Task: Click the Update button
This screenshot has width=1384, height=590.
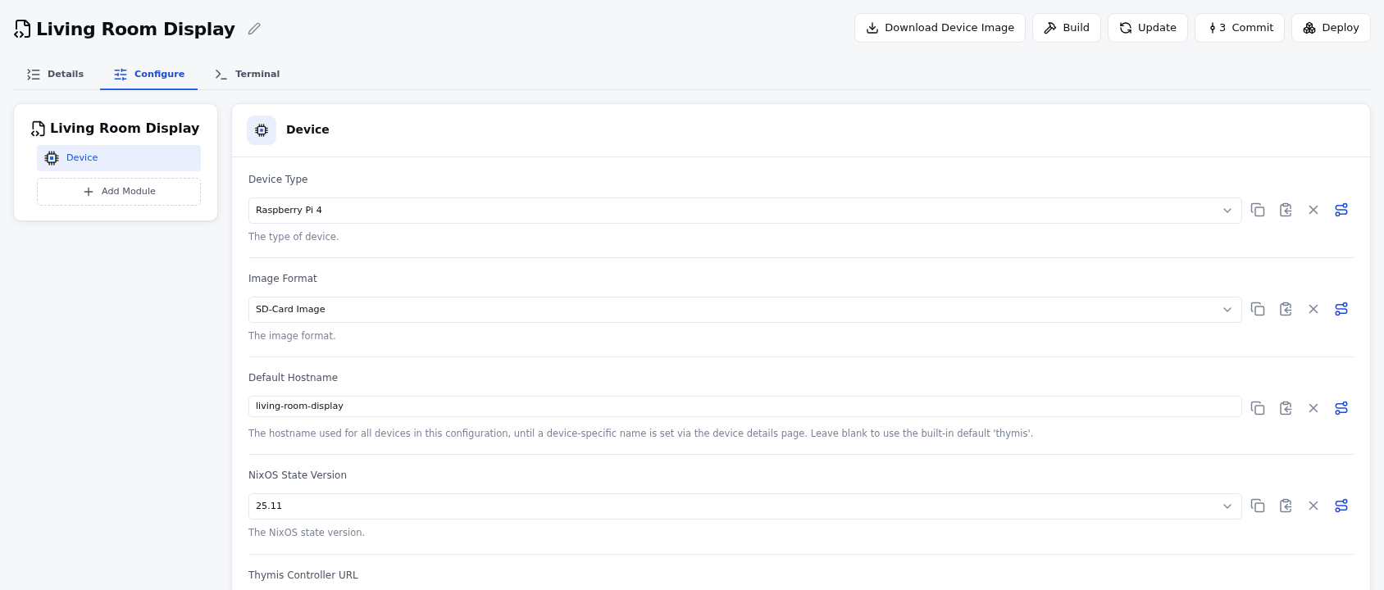Action: [1147, 28]
